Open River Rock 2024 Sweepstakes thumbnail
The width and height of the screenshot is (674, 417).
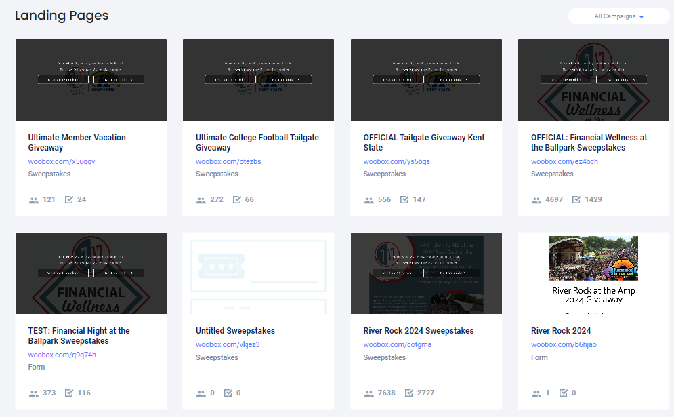click(x=426, y=273)
